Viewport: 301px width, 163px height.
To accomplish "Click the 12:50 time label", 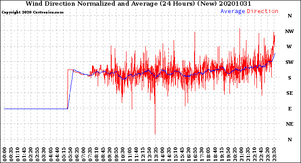I will click(149, 154).
